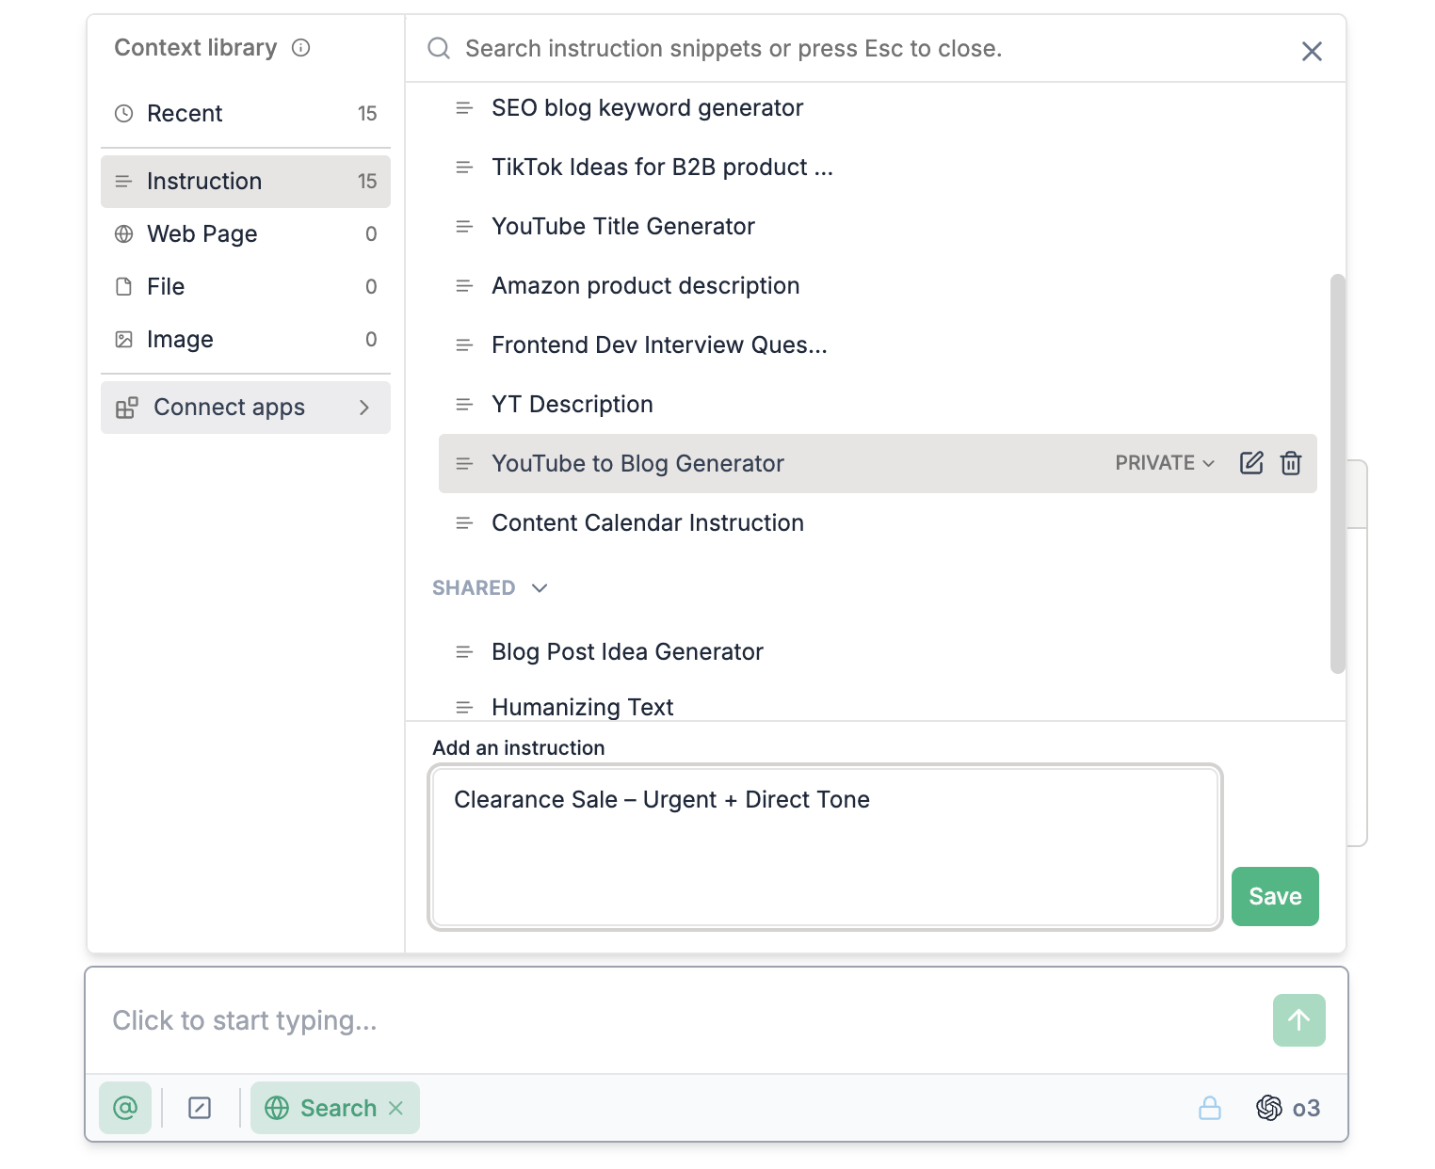
Task: Edit the YouTube to Blog Generator instruction
Action: pos(1251,463)
